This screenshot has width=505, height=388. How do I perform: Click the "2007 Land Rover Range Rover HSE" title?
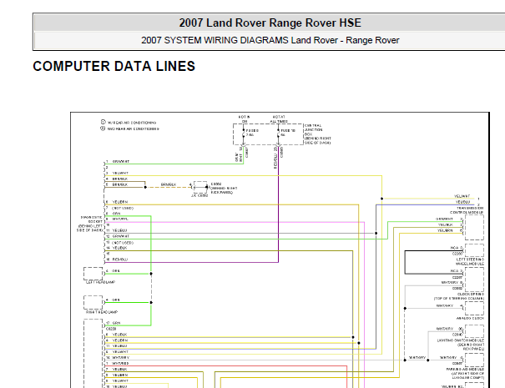(x=270, y=23)
